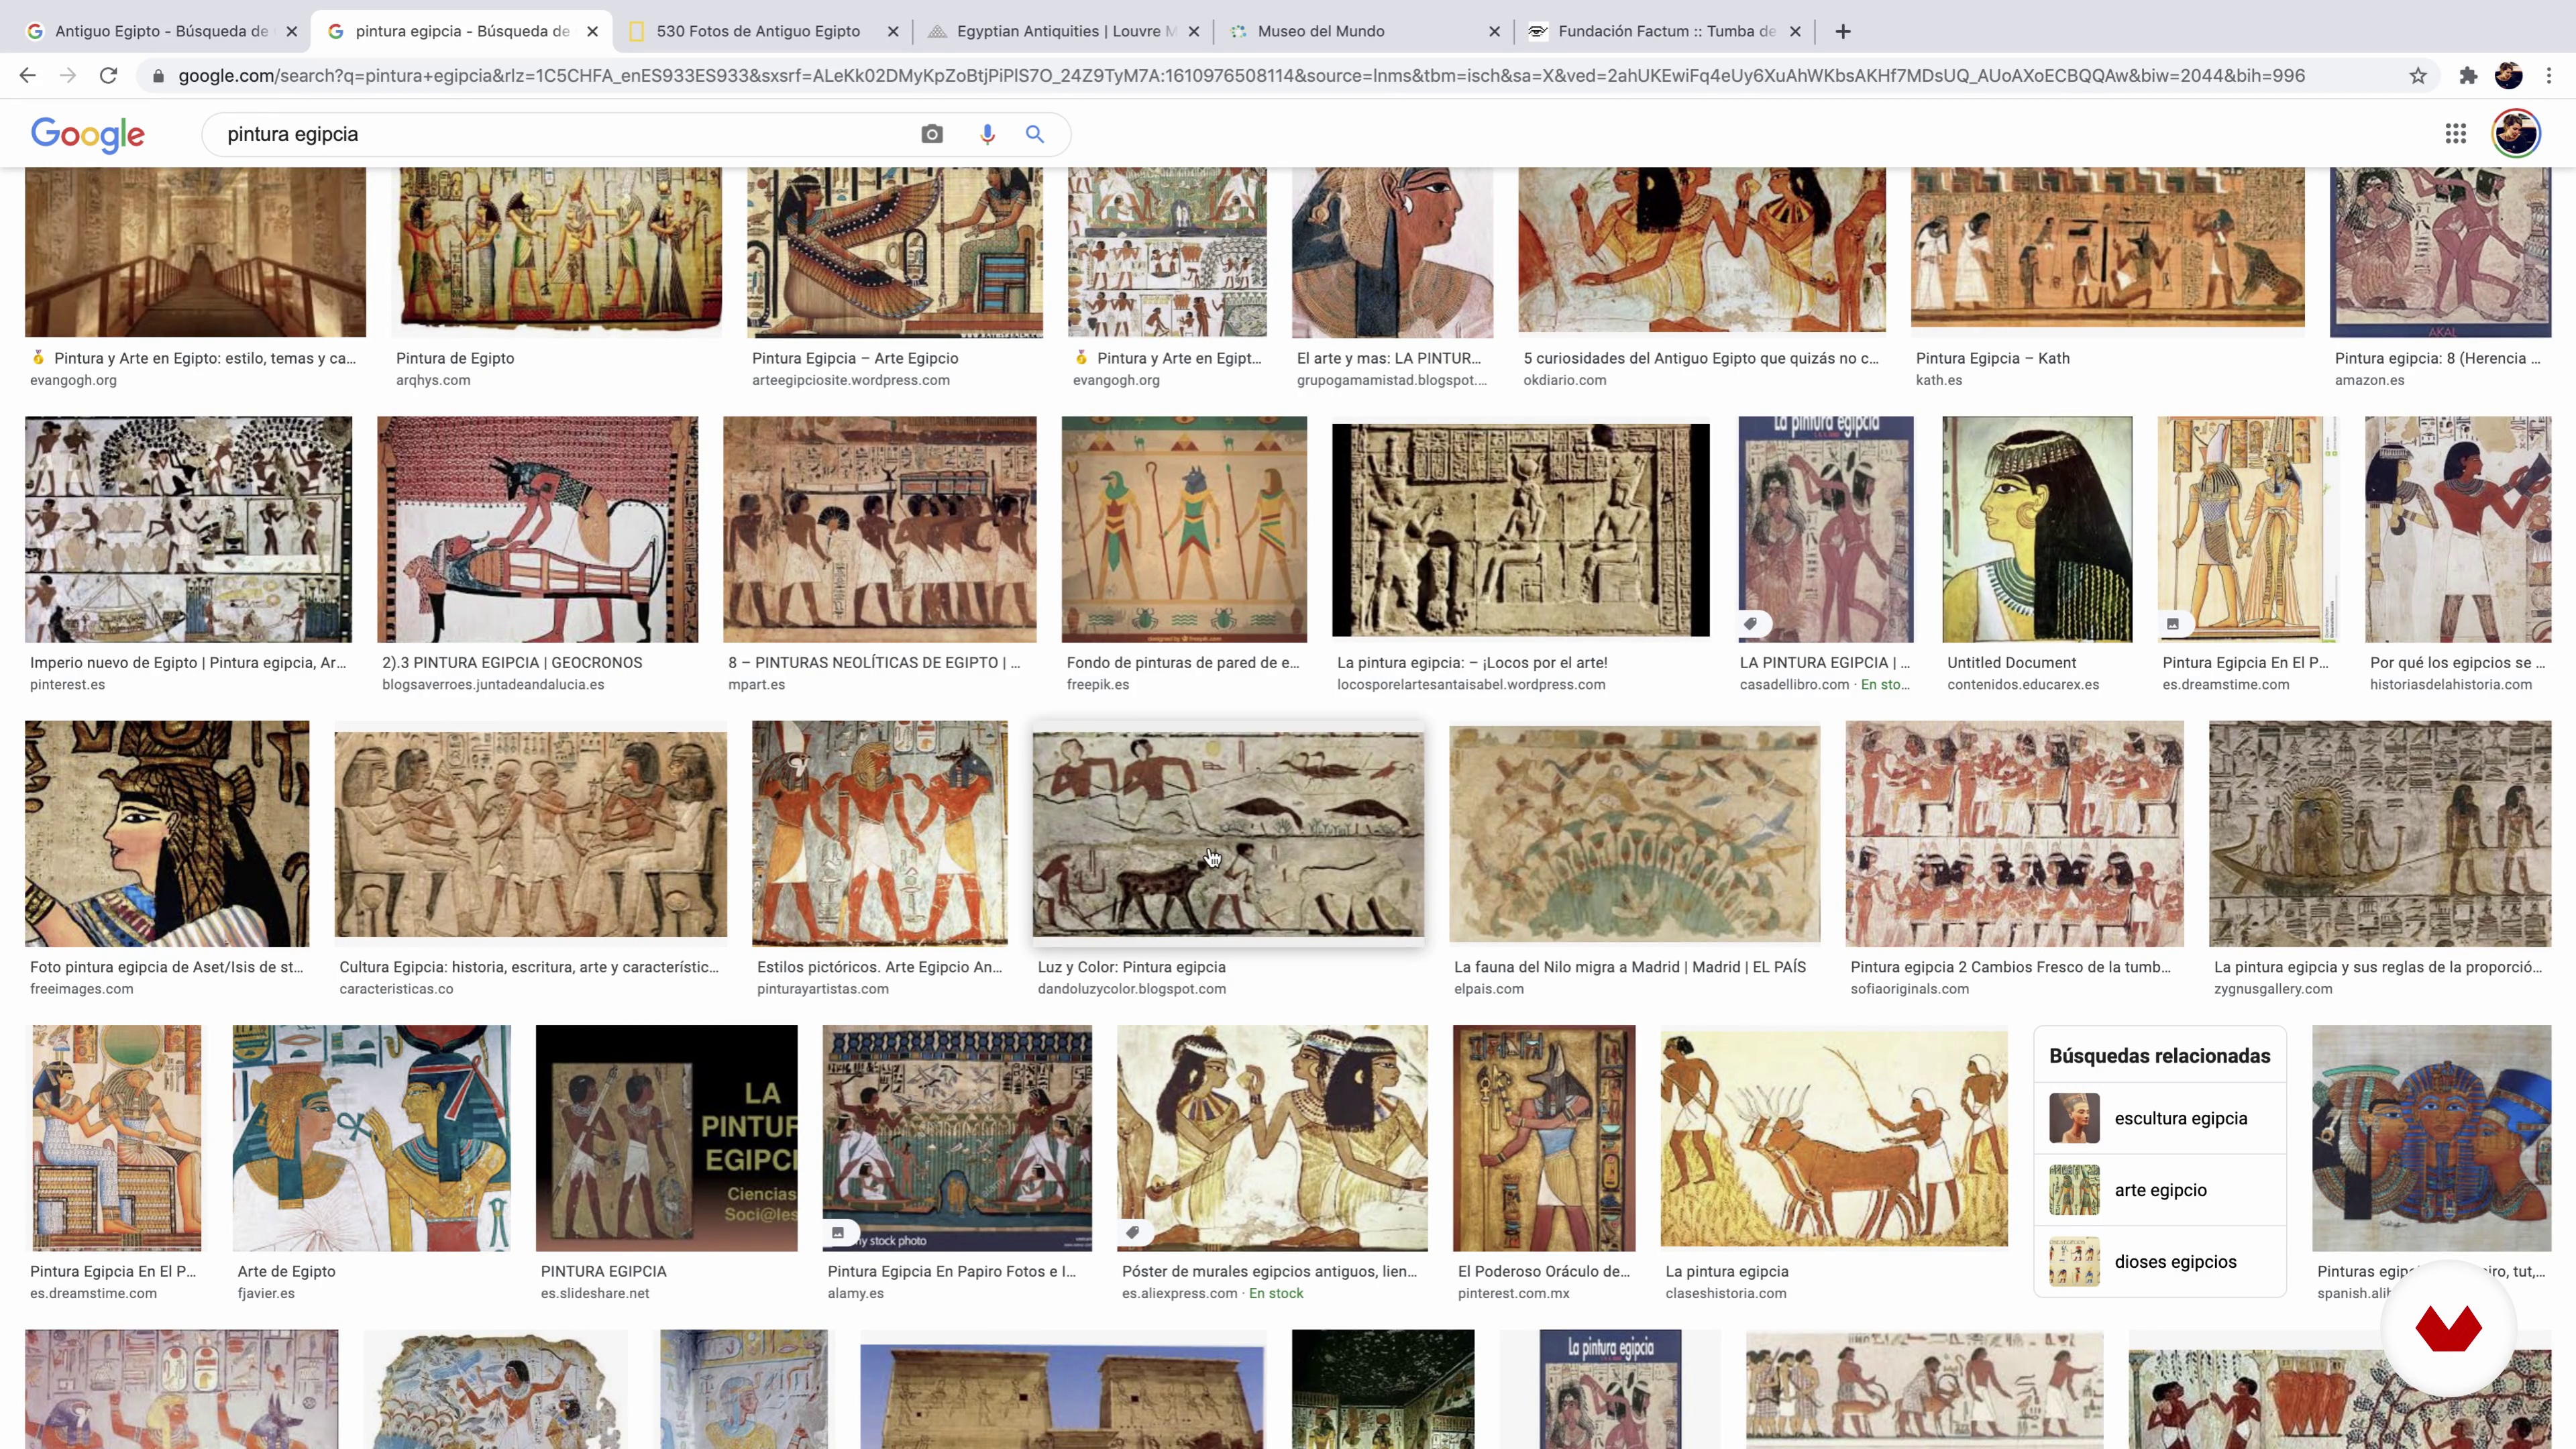Close the 'pintura egipcia' tab
2576x1449 pixels.
click(x=593, y=31)
